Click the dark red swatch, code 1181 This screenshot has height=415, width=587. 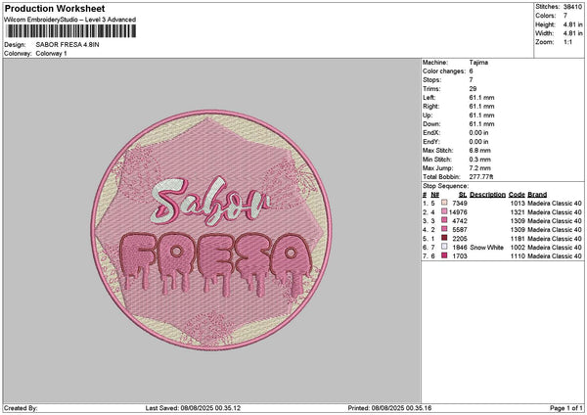pyautogui.click(x=445, y=238)
